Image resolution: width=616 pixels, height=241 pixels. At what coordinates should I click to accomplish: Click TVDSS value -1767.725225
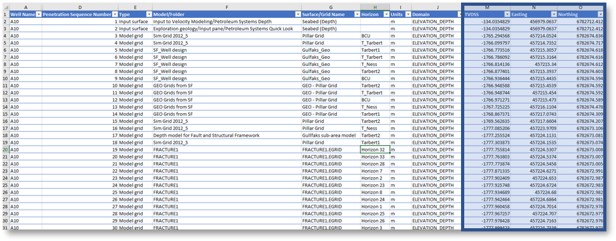pos(487,107)
